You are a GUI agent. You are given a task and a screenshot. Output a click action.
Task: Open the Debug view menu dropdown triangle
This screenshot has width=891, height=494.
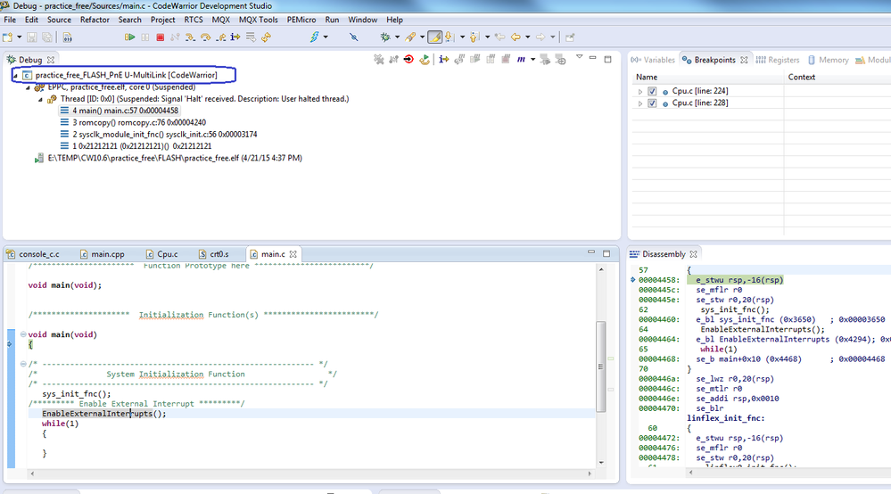tap(579, 58)
